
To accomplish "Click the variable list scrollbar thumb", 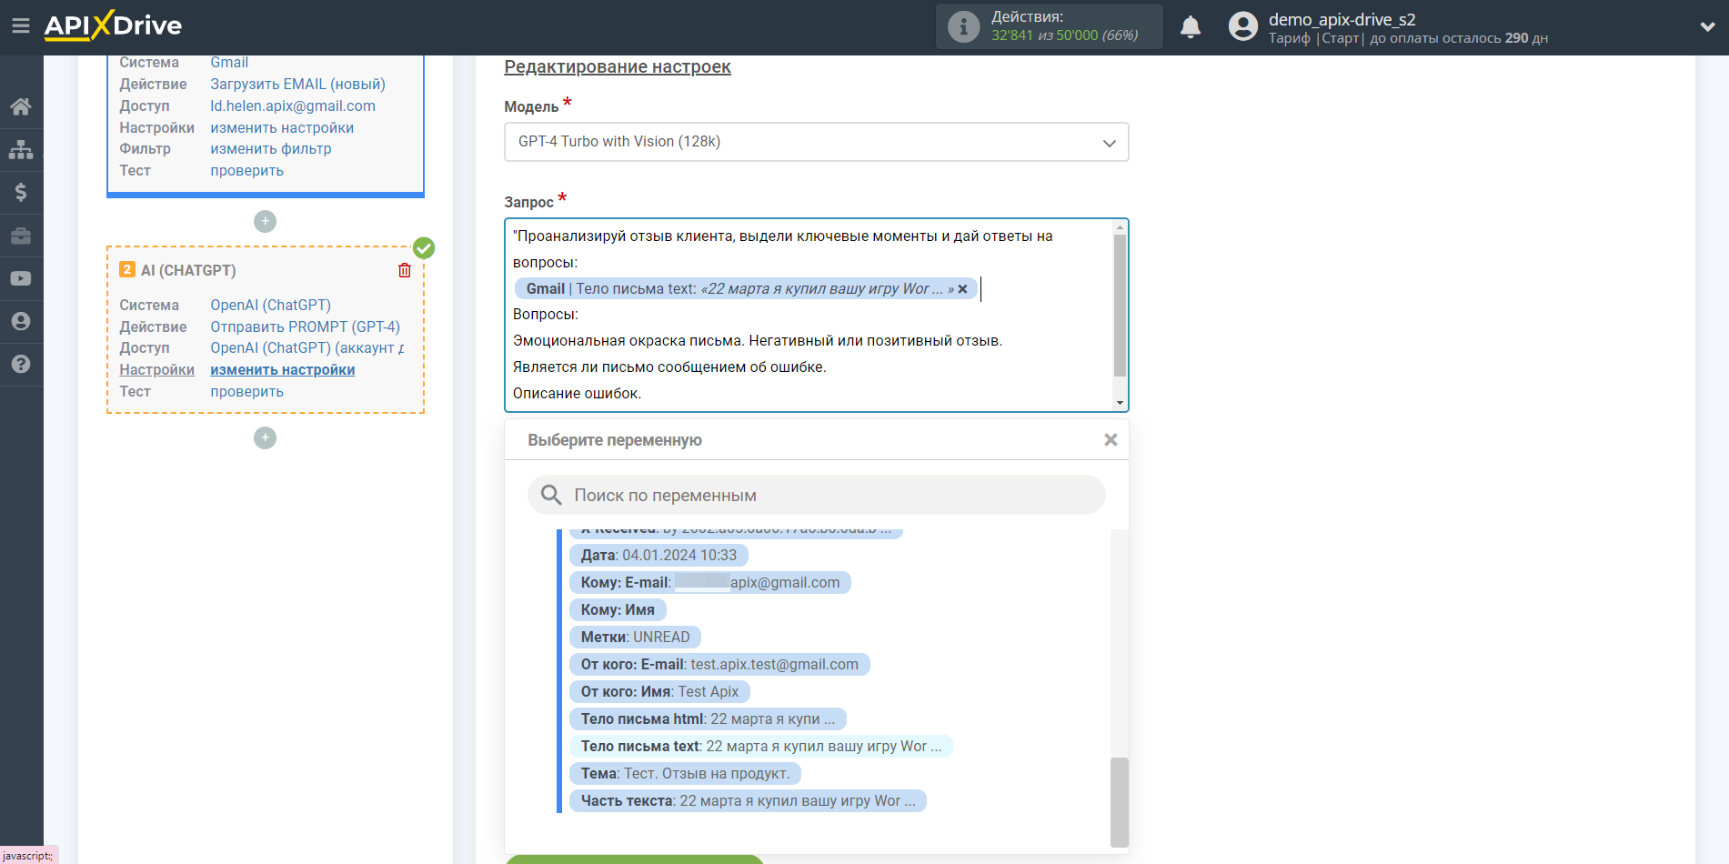I will [x=1119, y=802].
